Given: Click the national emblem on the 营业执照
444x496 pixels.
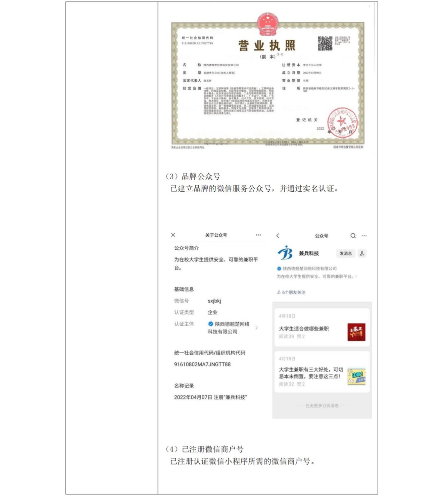Looking at the screenshot, I should (267, 24).
